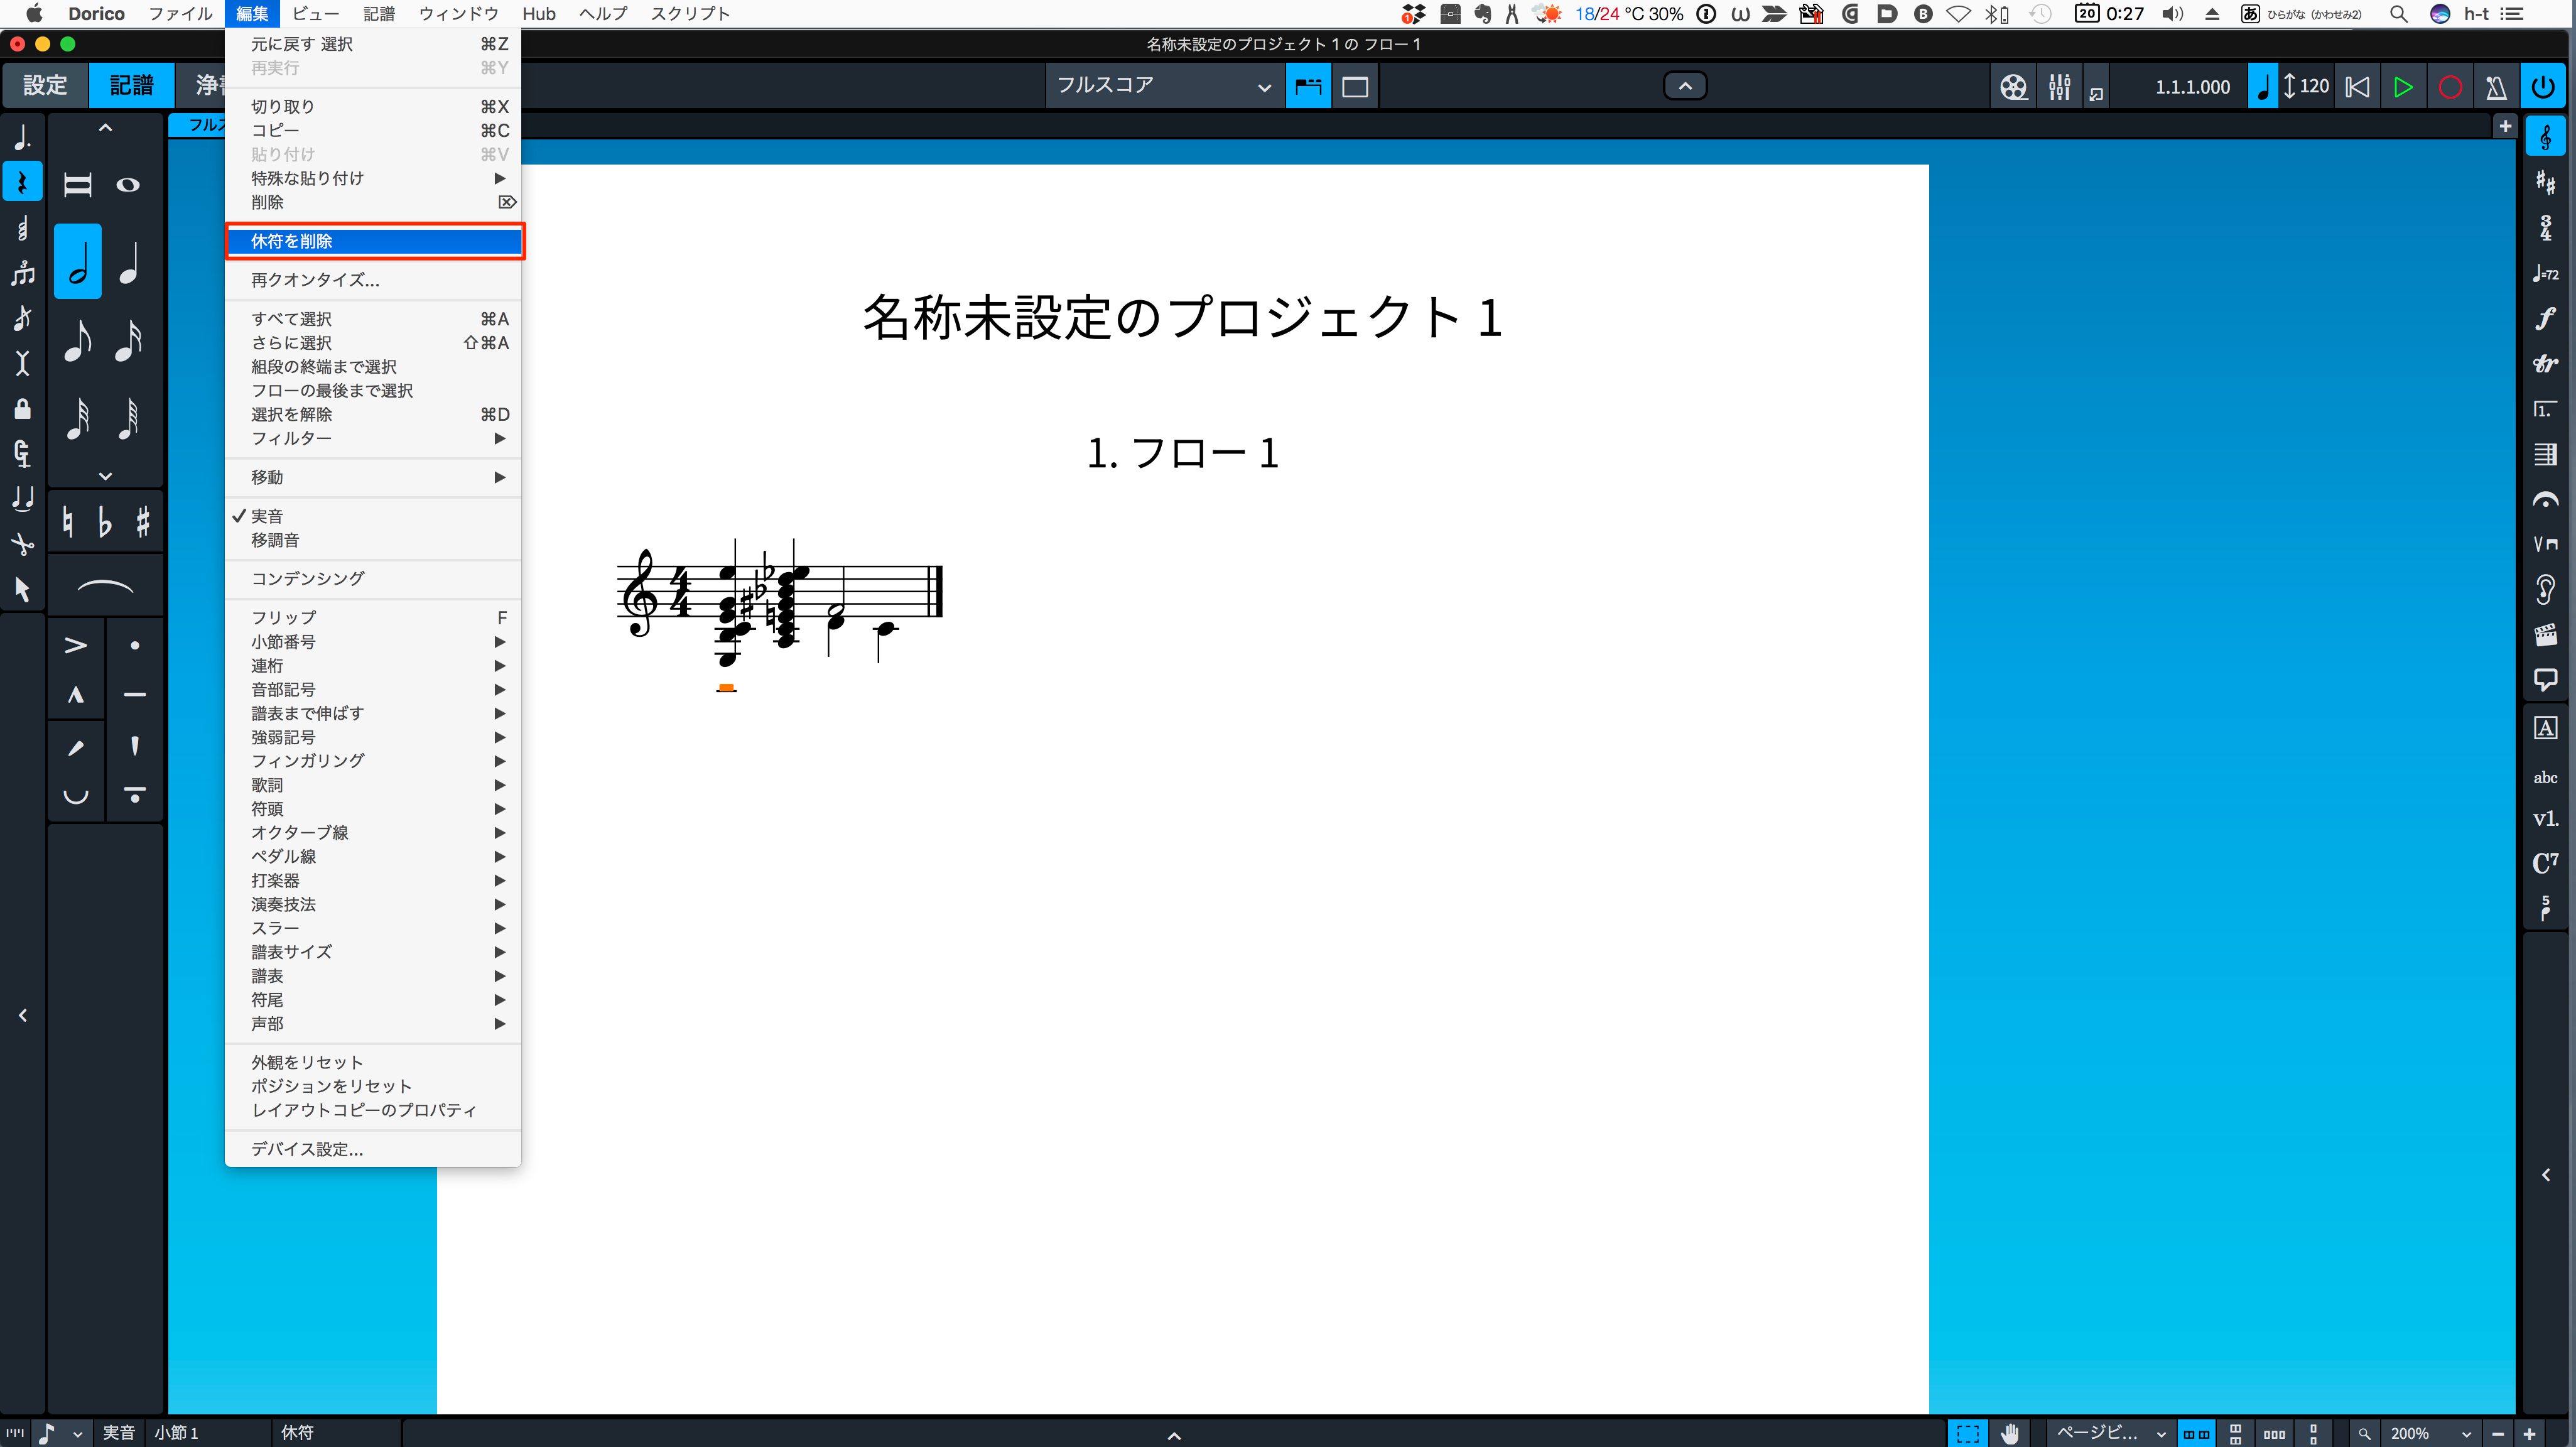Click the 1.1.1.000 transport position display
Image resolution: width=2576 pixels, height=1447 pixels.
pyautogui.click(x=2192, y=87)
